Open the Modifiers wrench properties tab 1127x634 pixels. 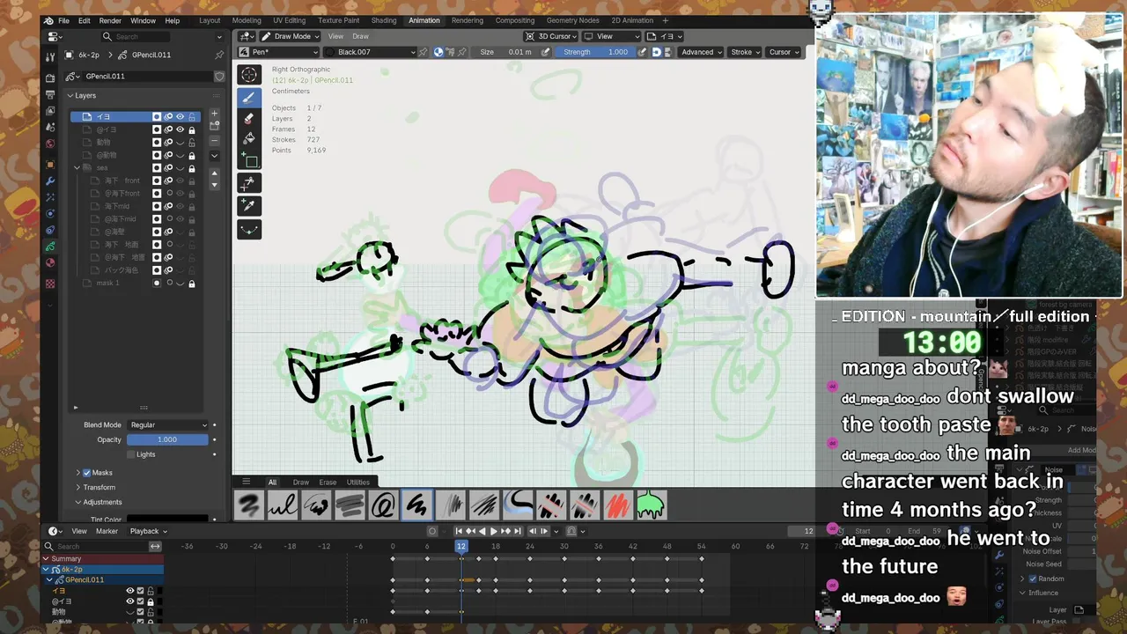tap(50, 181)
